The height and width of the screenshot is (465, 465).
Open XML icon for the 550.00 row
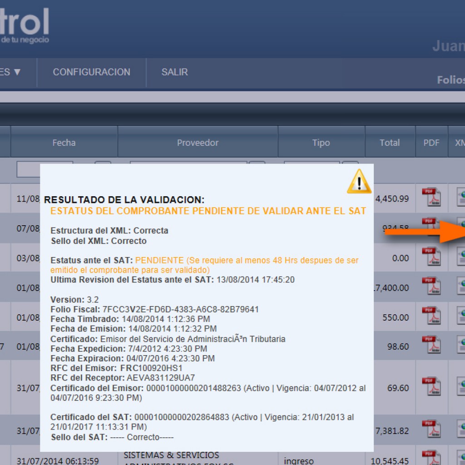[x=460, y=316]
